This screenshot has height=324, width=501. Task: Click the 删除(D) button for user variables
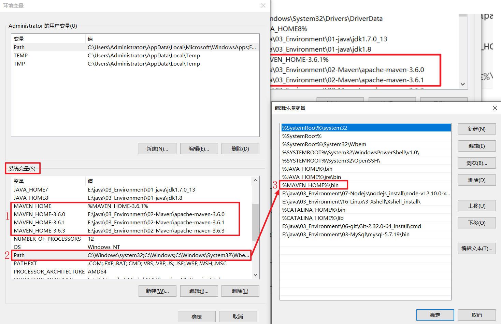[x=240, y=149]
